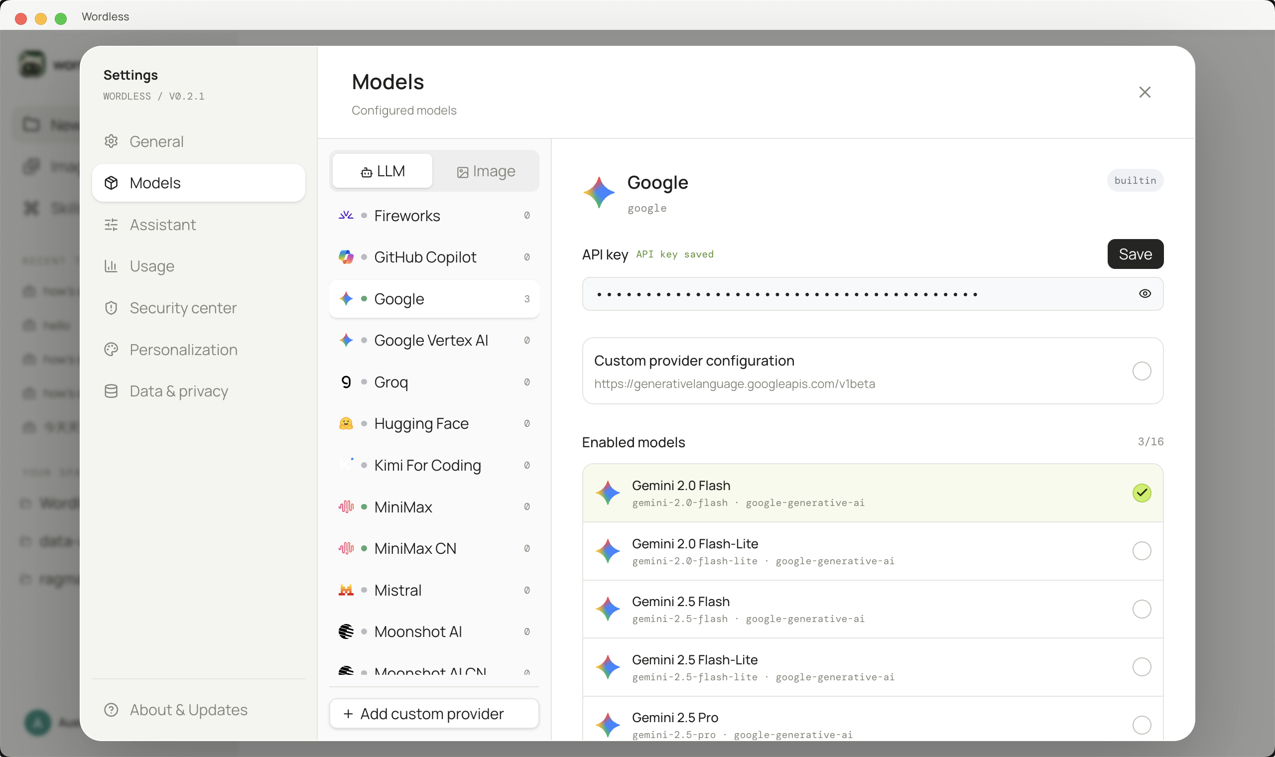Select the Fireworks provider row
The image size is (1275, 757).
click(x=434, y=215)
